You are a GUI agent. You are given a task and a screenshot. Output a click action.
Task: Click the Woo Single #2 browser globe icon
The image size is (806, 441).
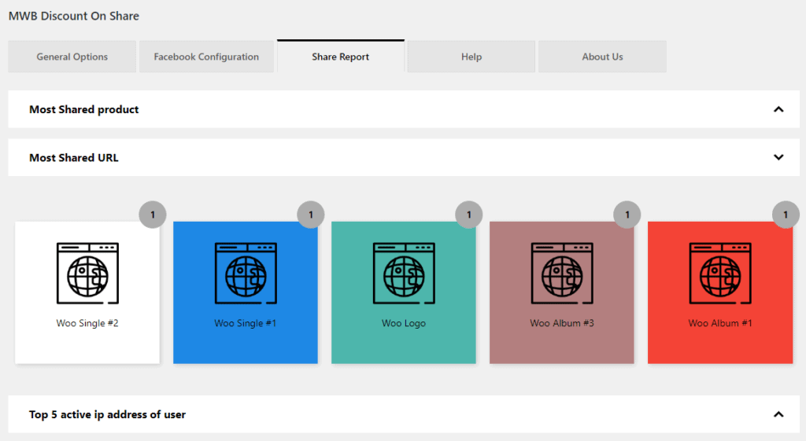[87, 273]
